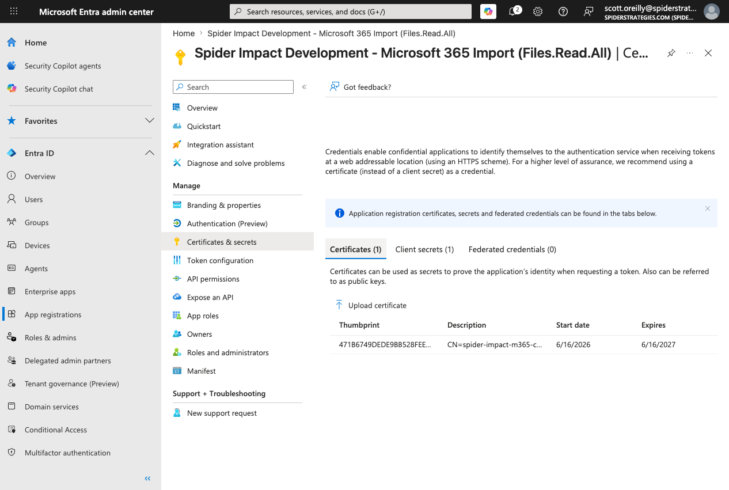
Task: Open Conditional Access in sidebar
Action: pos(56,430)
